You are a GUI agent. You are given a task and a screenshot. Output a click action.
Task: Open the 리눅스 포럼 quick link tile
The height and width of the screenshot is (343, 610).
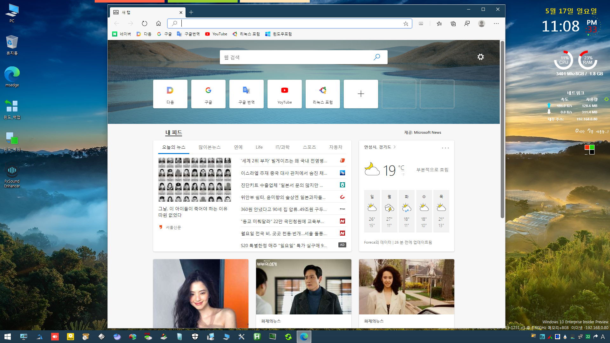coord(323,94)
